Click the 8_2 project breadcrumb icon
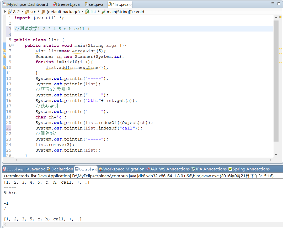 point(10,12)
